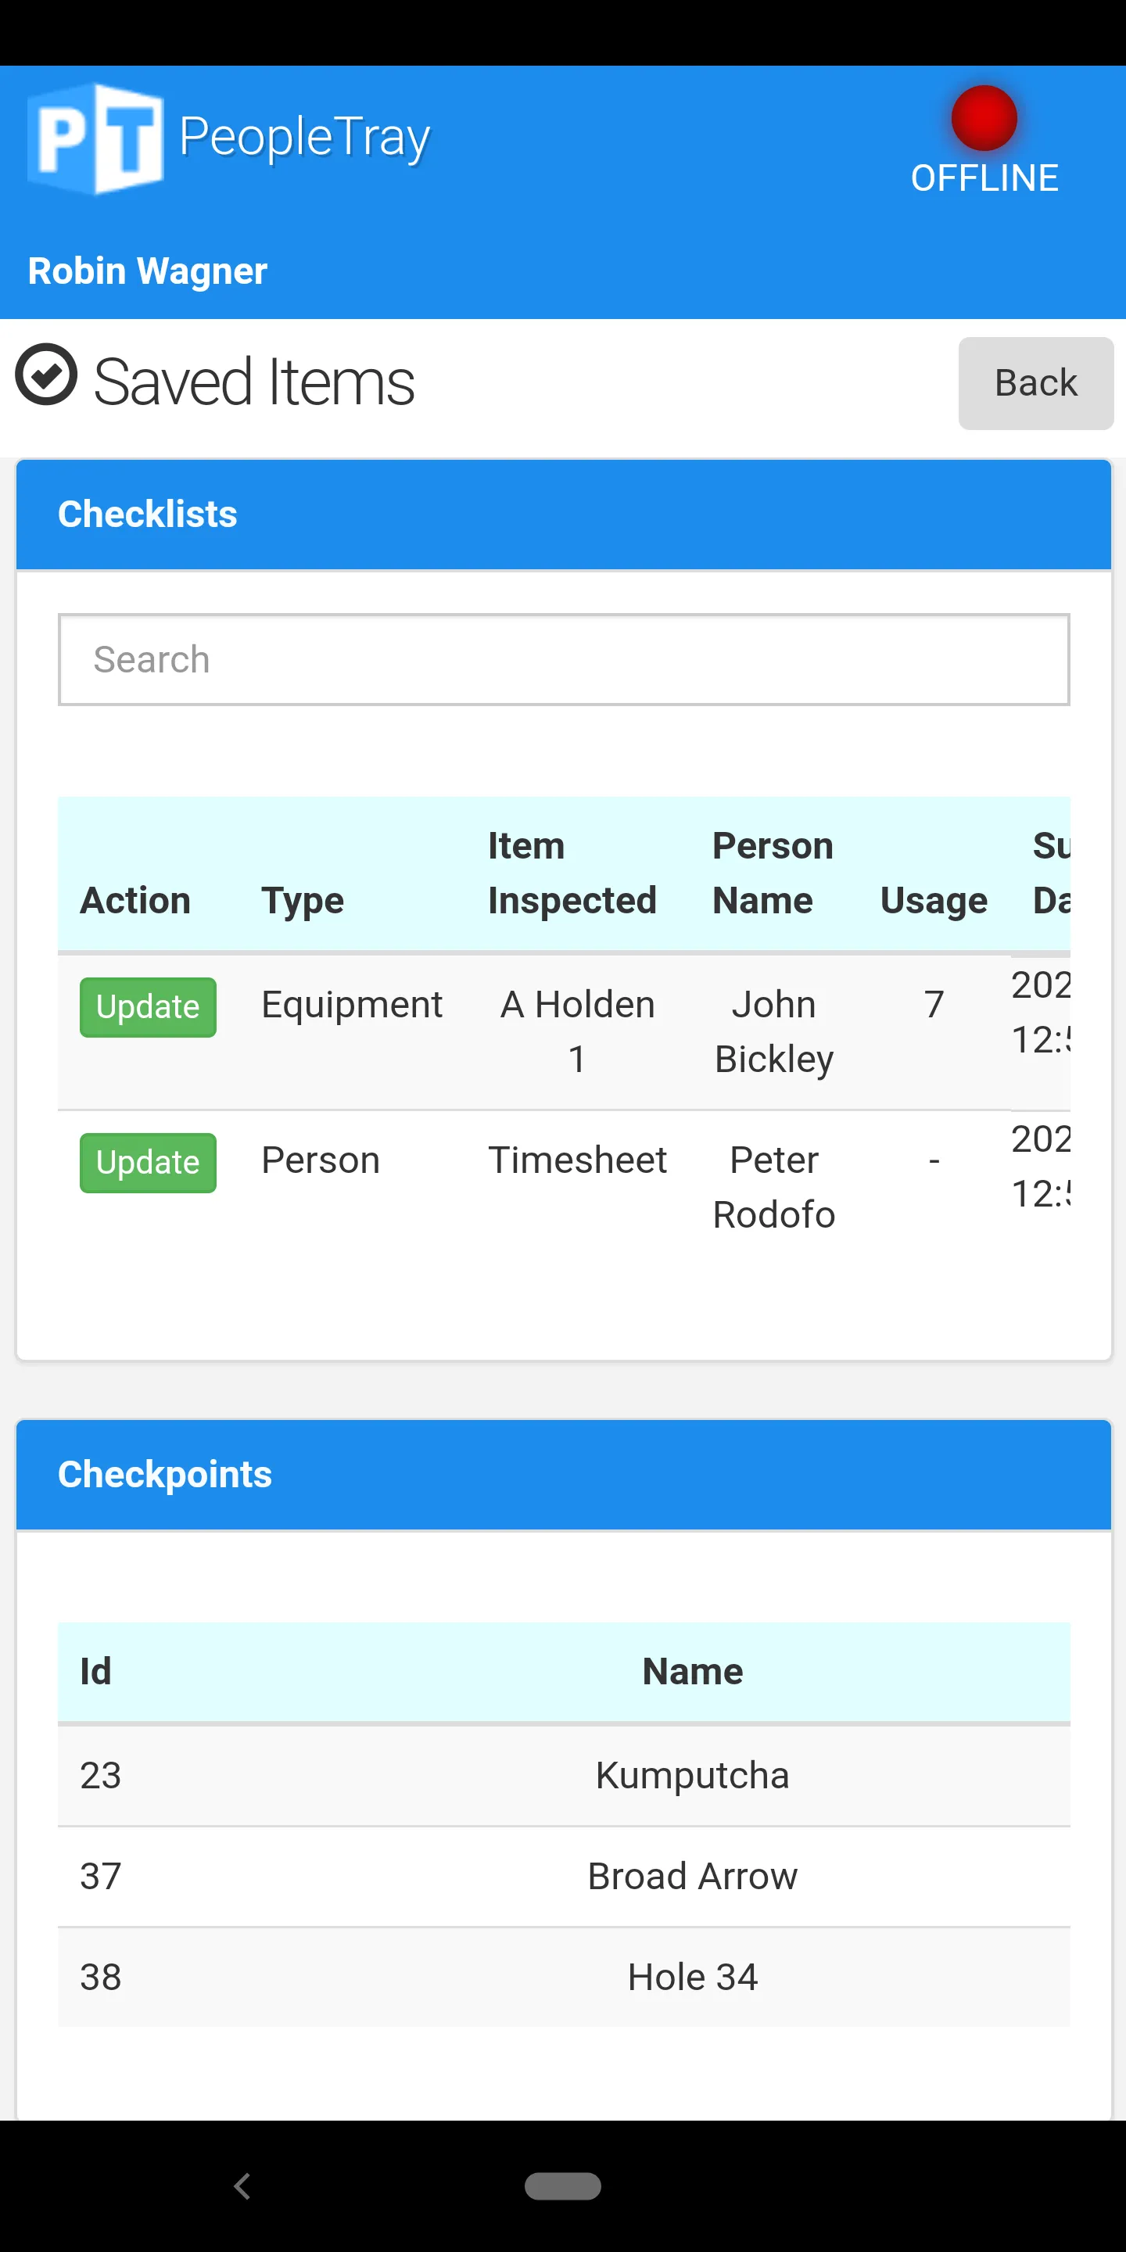The height and width of the screenshot is (2252, 1126).
Task: Select checkpoint id 38
Action: 101,1978
